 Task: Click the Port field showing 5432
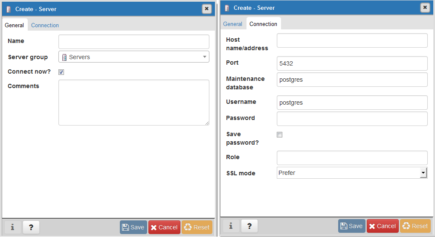pos(352,63)
